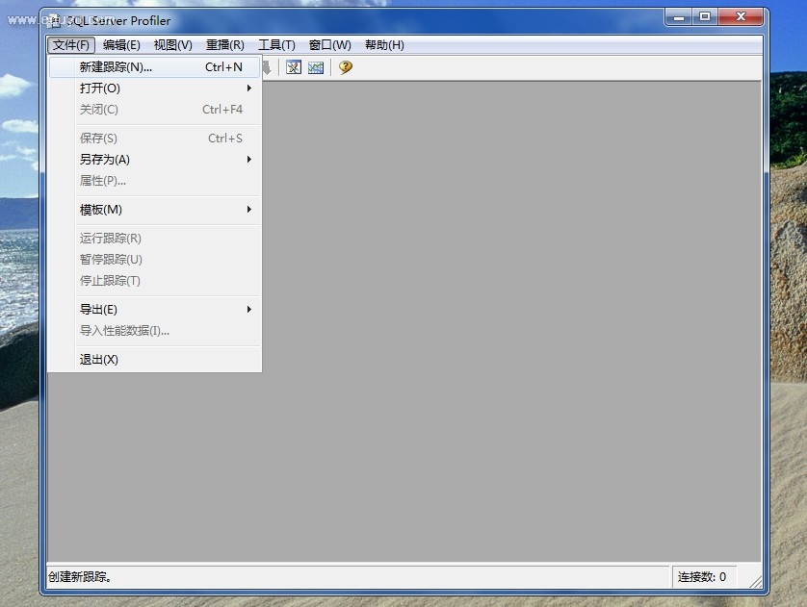Minimize the SQL Server Profiler window
This screenshot has height=607, width=807.
pos(679,16)
